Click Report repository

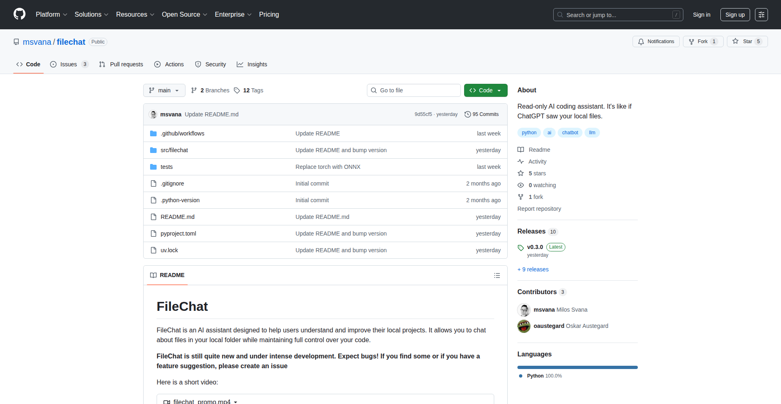click(x=539, y=209)
